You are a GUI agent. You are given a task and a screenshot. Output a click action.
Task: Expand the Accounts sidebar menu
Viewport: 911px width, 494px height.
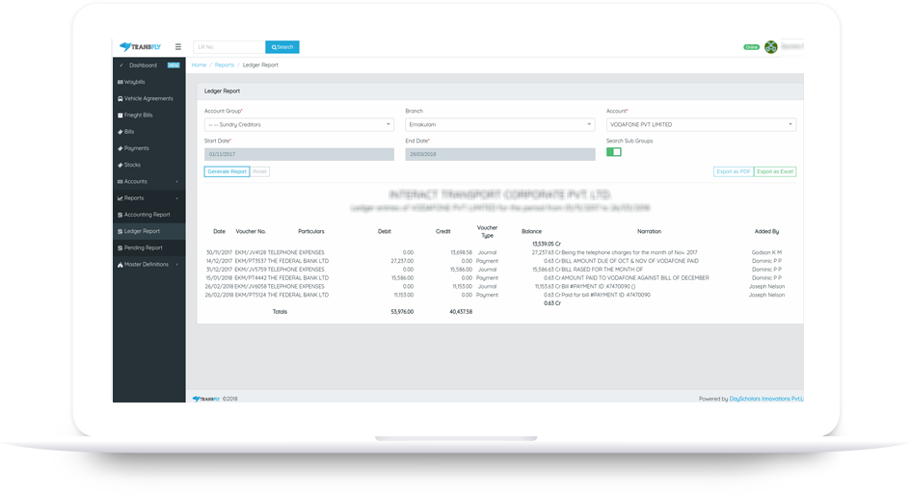(x=147, y=181)
